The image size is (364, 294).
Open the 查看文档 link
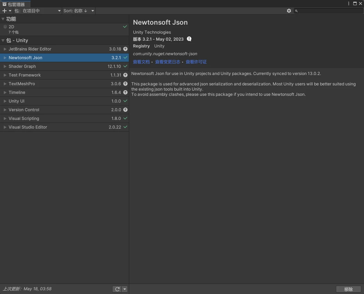point(141,62)
